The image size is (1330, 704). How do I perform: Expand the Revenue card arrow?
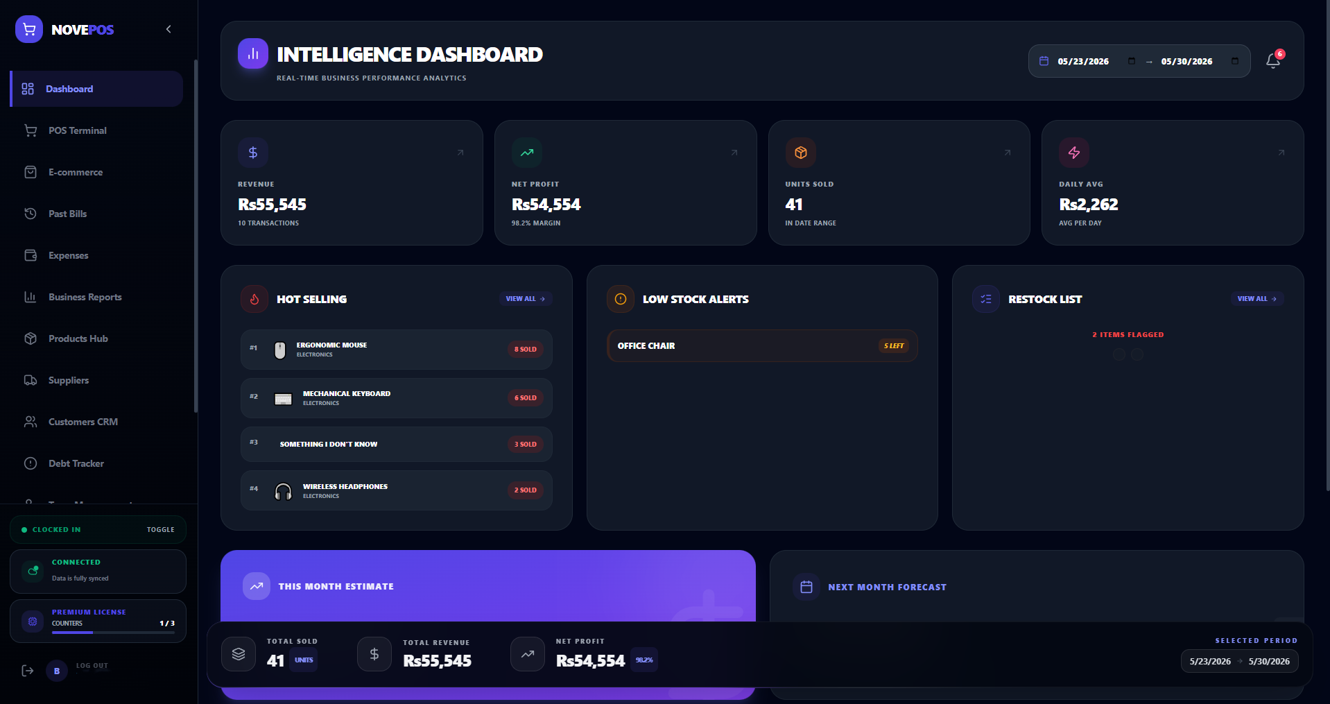click(x=460, y=153)
